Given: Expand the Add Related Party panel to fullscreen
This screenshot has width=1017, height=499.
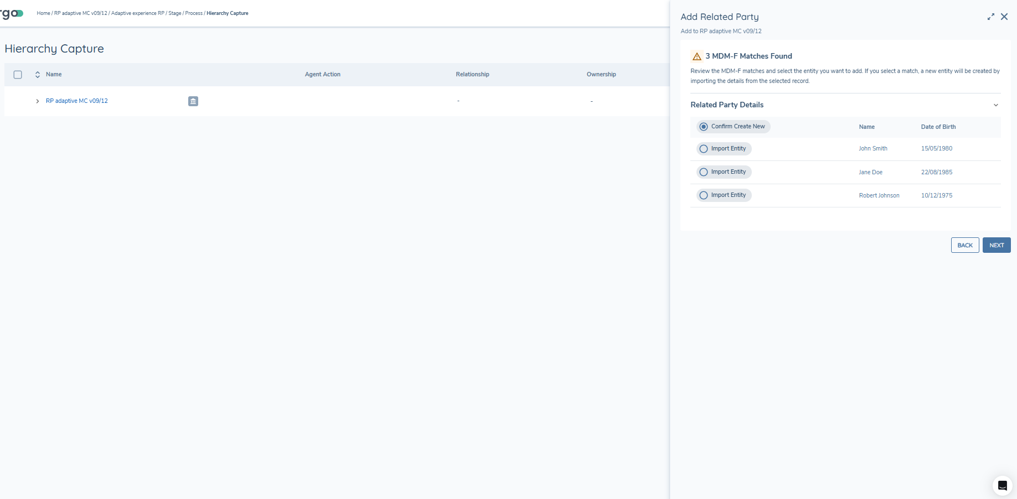Looking at the screenshot, I should point(990,17).
